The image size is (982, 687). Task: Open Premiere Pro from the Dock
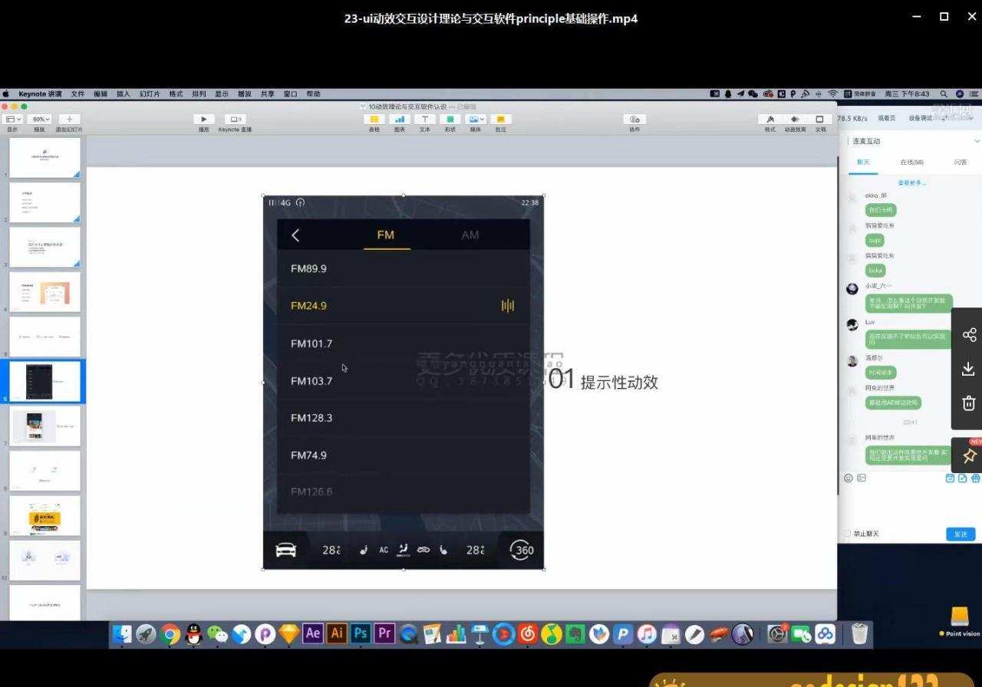tap(384, 633)
